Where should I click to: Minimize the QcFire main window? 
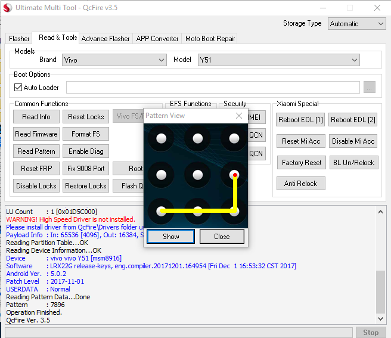tap(323, 8)
